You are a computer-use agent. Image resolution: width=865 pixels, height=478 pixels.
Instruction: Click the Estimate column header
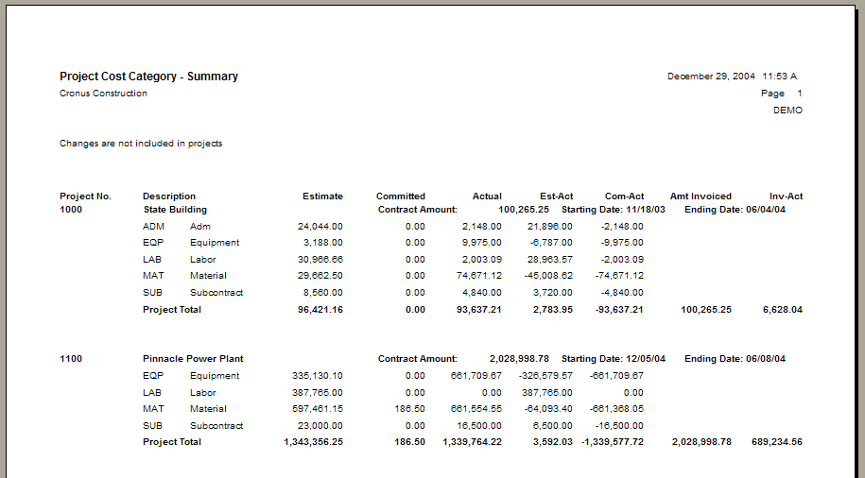322,196
